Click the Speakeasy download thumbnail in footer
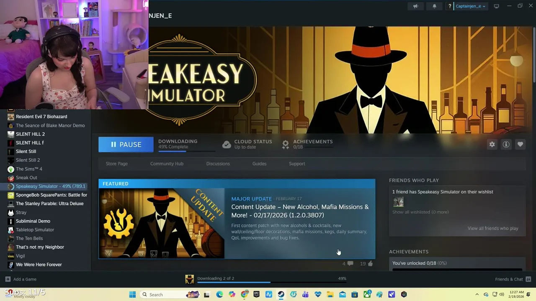Viewport: 536px width, 301px height. pos(190,279)
